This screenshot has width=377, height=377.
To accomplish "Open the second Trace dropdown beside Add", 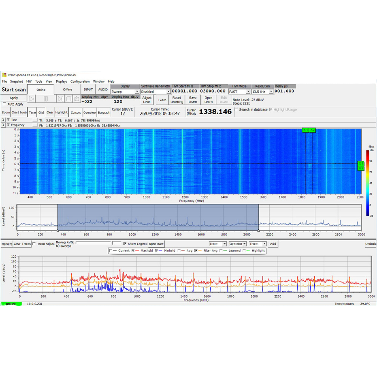I will coord(258,244).
